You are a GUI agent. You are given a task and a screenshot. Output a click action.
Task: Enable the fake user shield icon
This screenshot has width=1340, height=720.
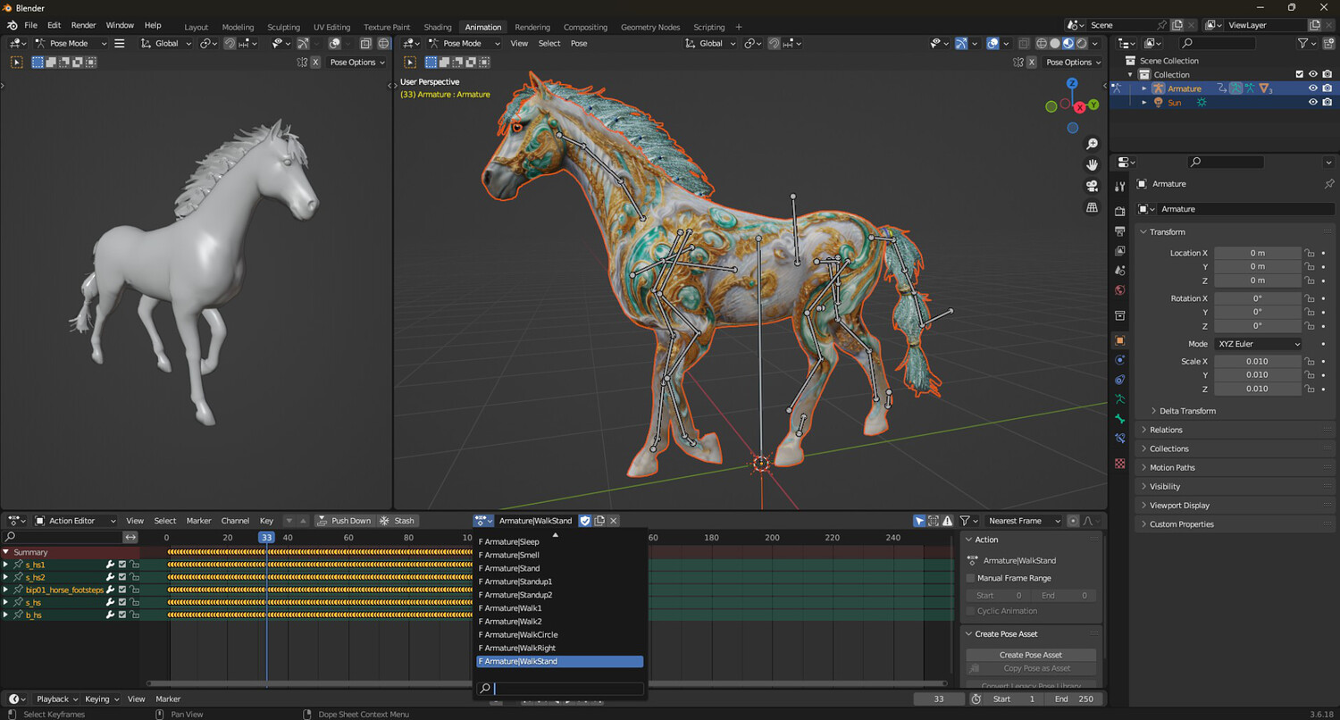point(585,521)
